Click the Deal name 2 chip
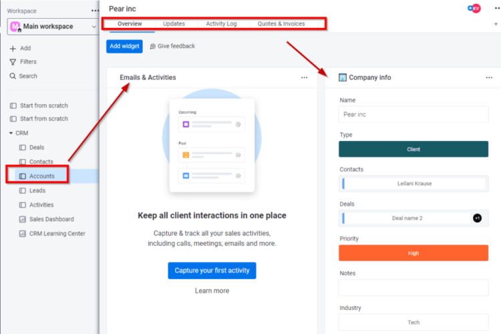Image resolution: width=501 pixels, height=334 pixels. click(x=407, y=218)
